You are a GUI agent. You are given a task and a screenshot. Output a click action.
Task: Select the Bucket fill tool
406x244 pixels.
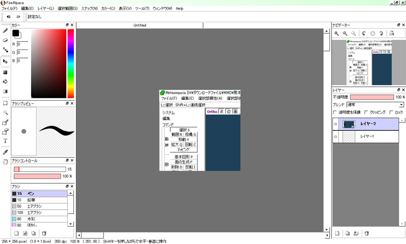pos(5,82)
